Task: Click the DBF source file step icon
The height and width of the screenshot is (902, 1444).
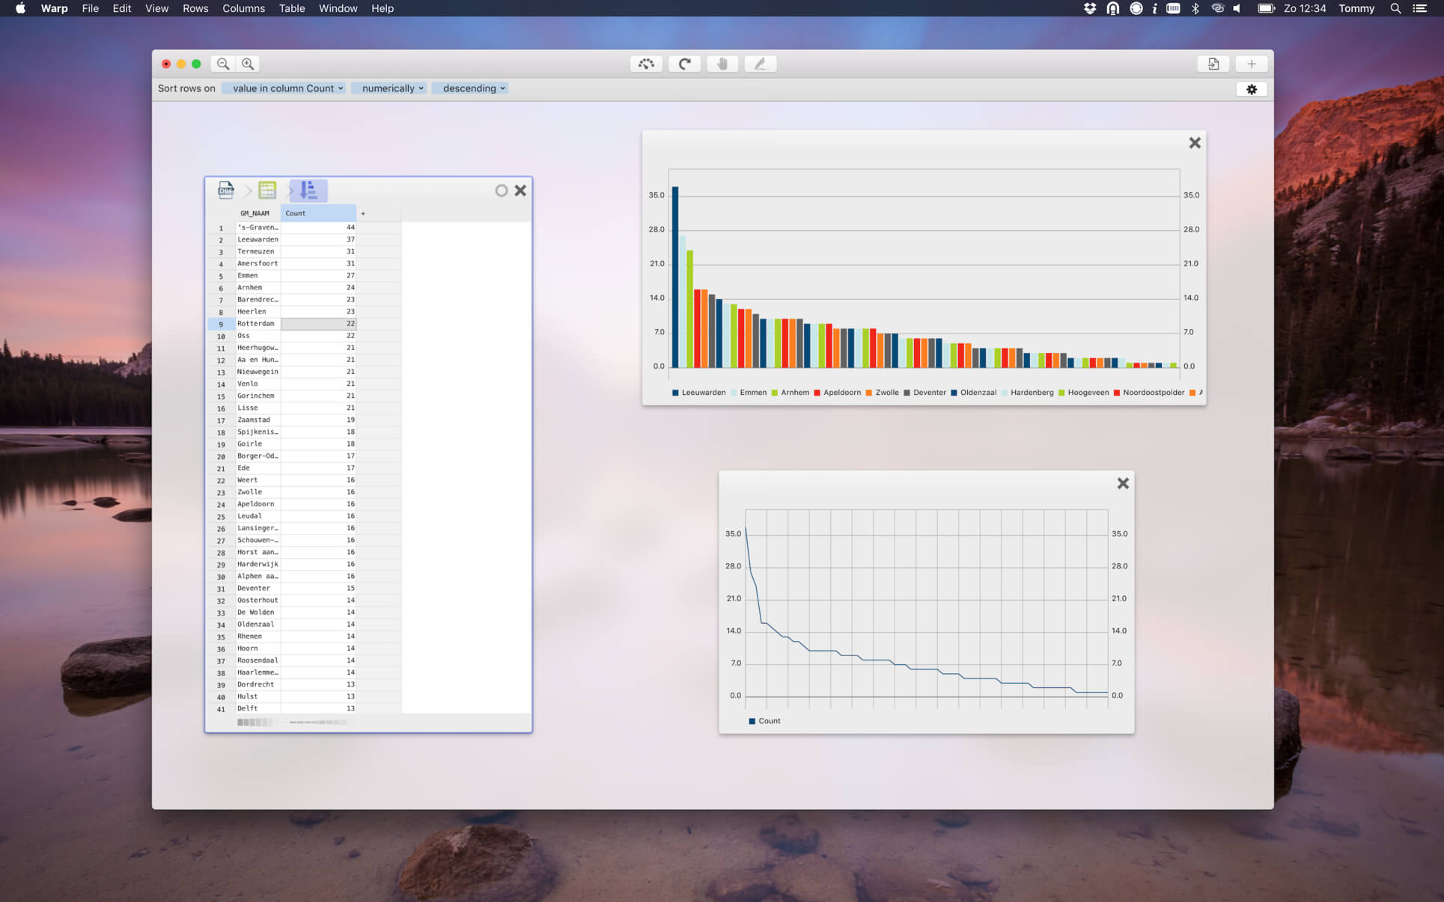Action: coord(225,190)
